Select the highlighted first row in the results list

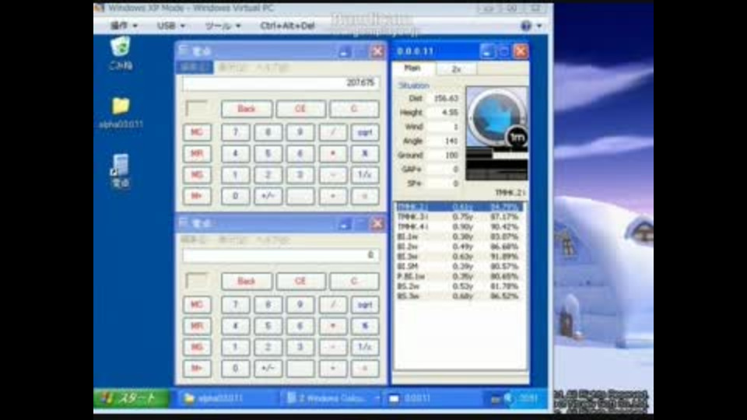tap(459, 207)
